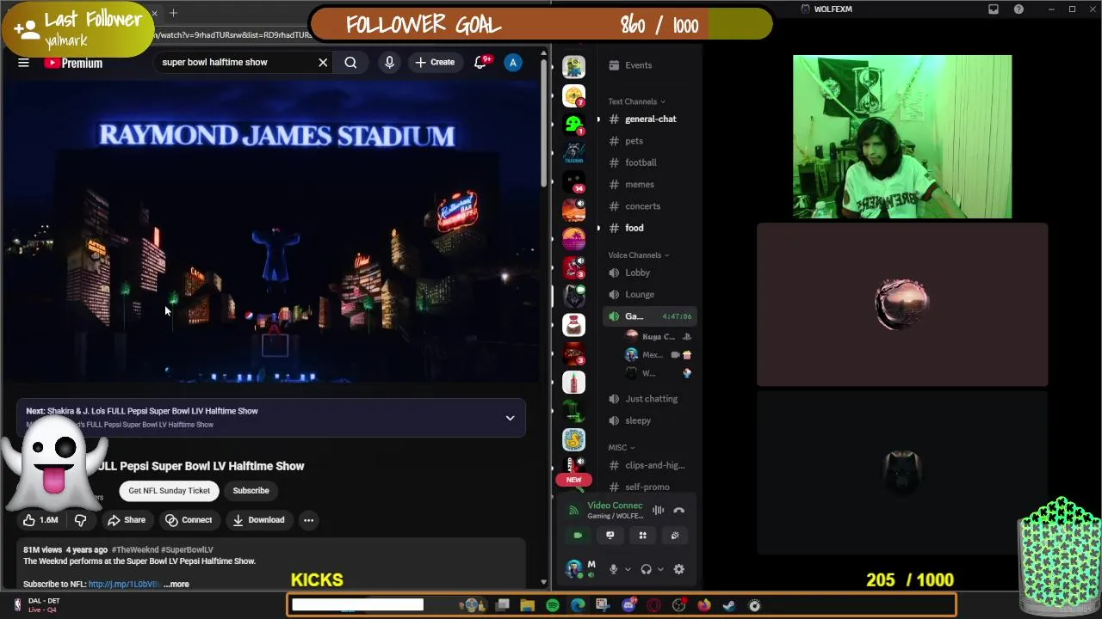Viewport: 1102px width, 619px height.
Task: Dislike the halftime show video
Action: click(80, 519)
